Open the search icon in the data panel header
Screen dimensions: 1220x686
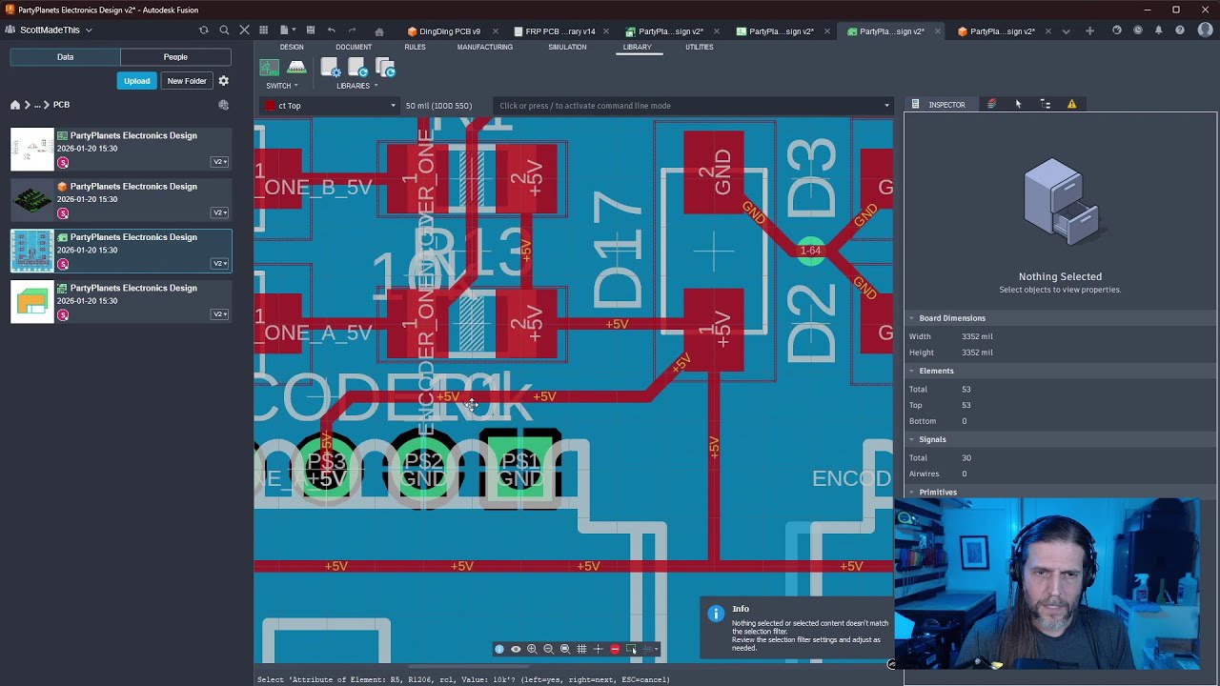click(x=224, y=30)
